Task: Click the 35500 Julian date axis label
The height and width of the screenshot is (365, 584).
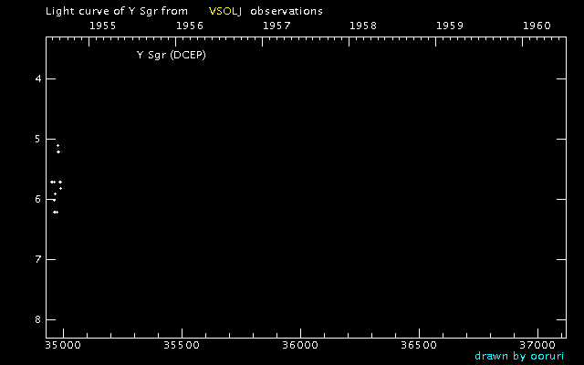Action: (181, 346)
